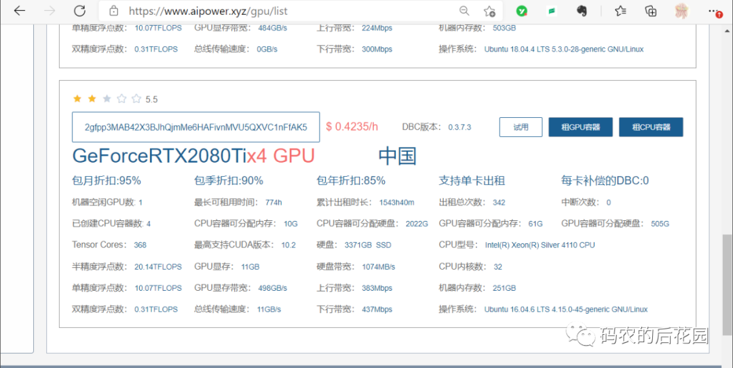733x368 pixels.
Task: Click upper card machine memory 503GB
Action: (504, 28)
